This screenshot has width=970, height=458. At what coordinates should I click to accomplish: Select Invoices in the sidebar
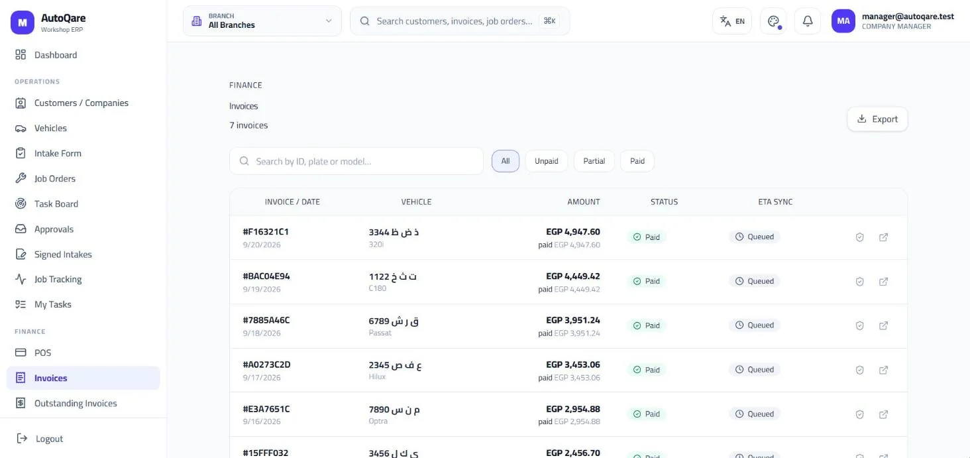coord(83,378)
